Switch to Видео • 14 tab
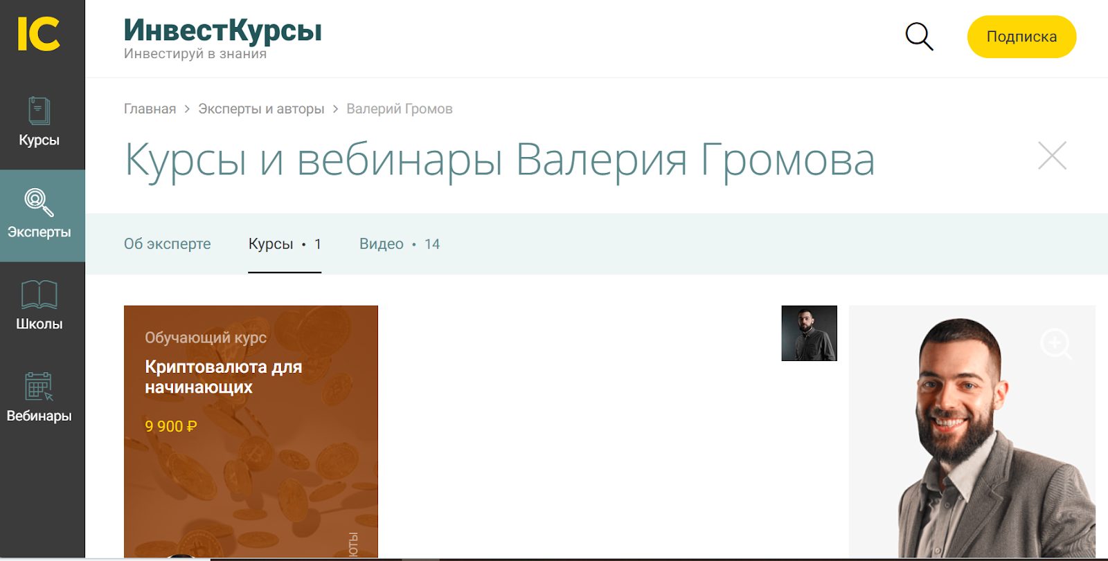This screenshot has width=1108, height=561. click(x=399, y=244)
